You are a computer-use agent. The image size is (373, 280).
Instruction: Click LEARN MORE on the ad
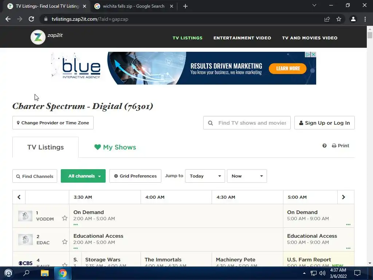tap(288, 69)
